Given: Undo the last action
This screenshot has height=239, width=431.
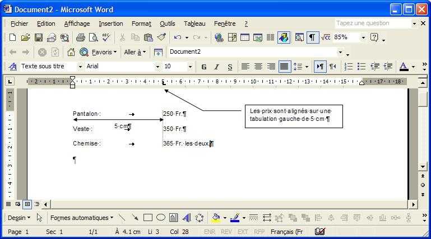Looking at the screenshot, I should [x=178, y=38].
